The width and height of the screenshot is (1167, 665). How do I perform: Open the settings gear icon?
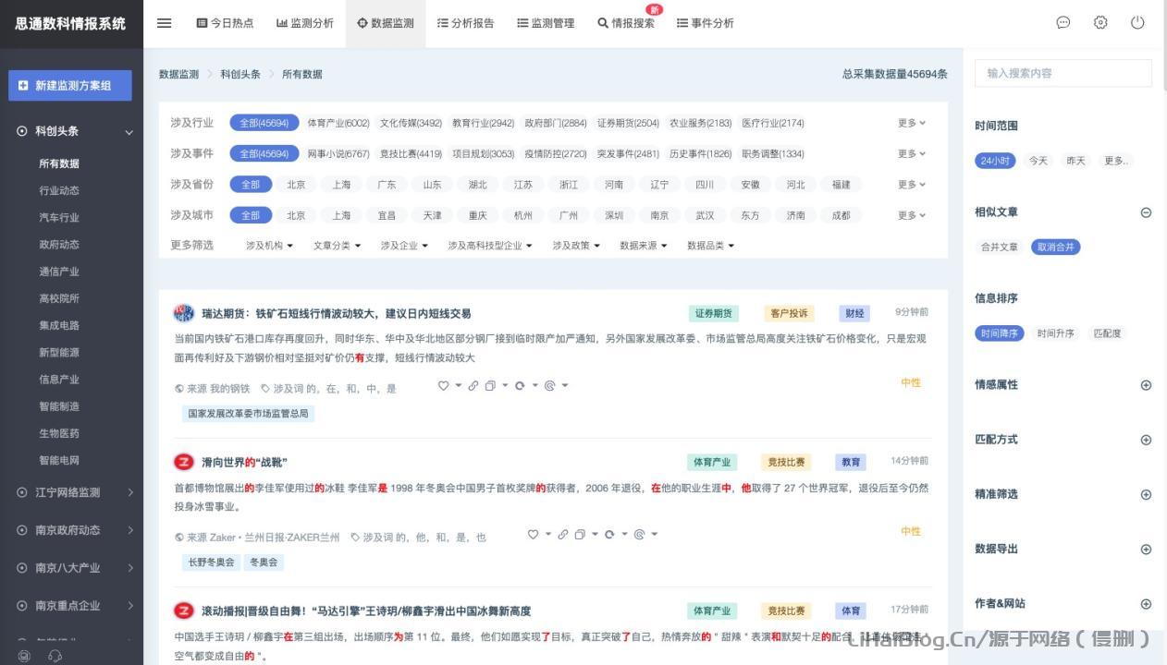click(x=1099, y=23)
